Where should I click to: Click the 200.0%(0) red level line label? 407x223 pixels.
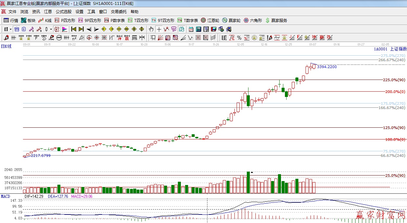[x=395, y=92]
